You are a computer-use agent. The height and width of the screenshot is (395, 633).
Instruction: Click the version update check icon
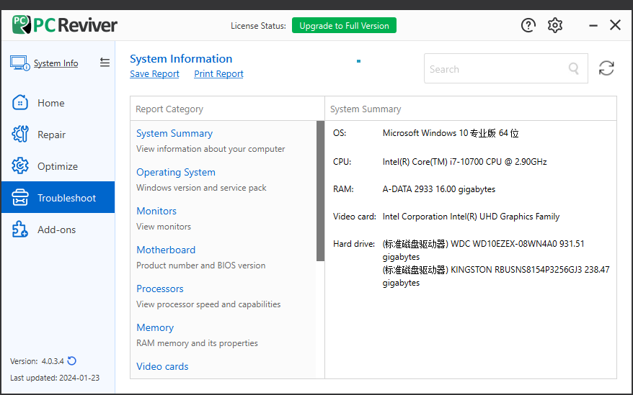[x=72, y=360]
